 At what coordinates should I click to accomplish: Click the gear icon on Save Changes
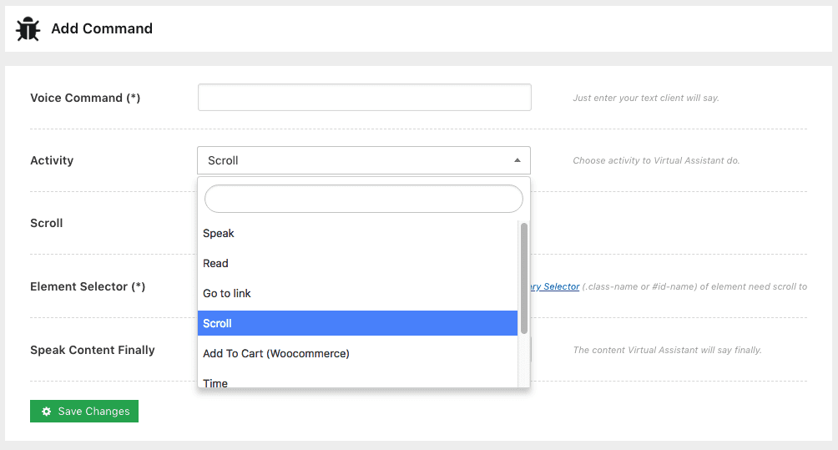click(x=47, y=412)
